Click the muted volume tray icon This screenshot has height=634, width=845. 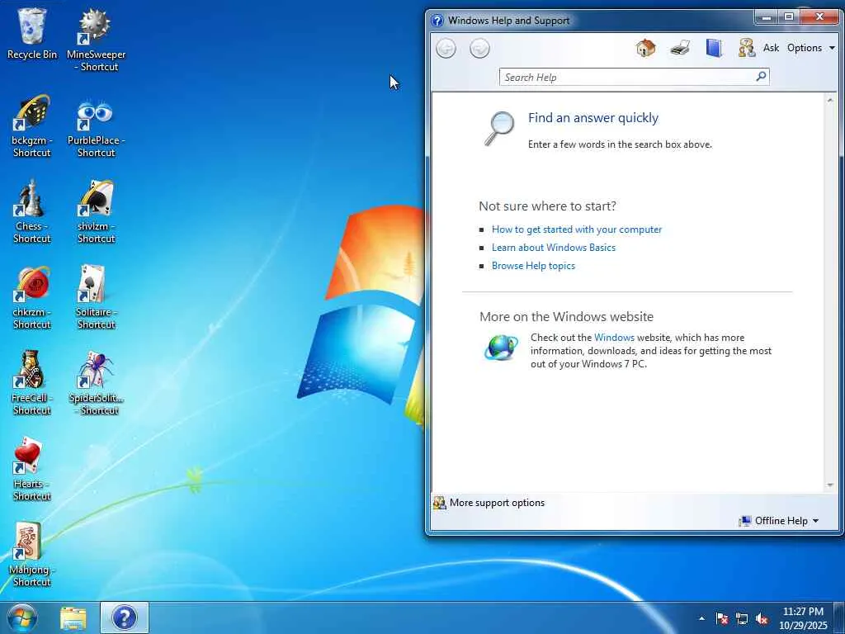(762, 619)
